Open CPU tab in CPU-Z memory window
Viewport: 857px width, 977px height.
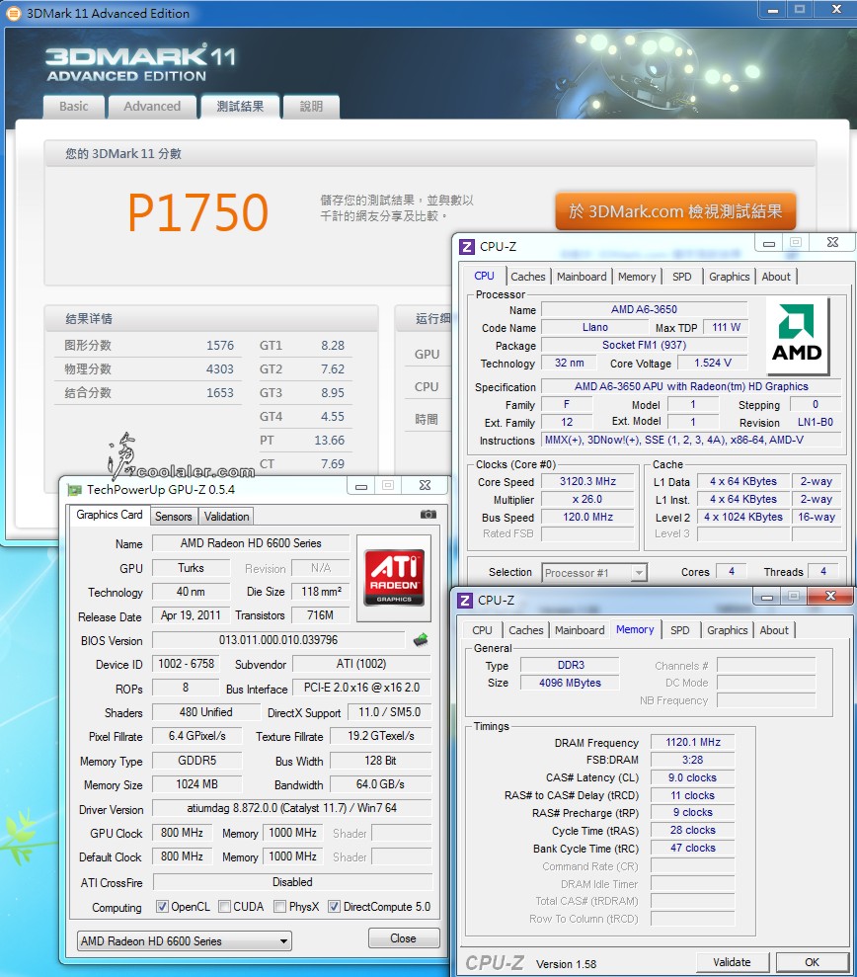click(x=482, y=630)
